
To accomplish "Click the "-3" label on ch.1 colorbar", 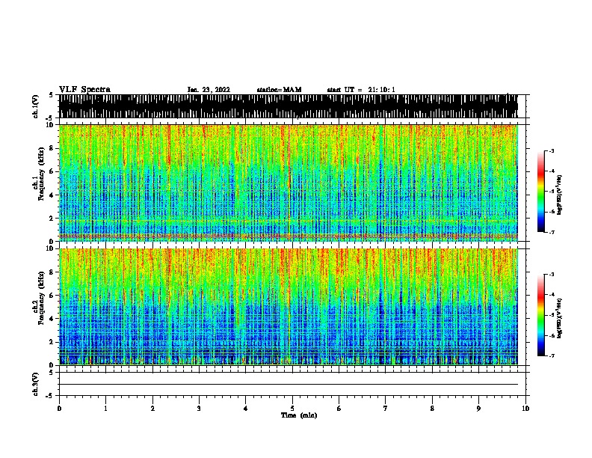I will point(551,150).
